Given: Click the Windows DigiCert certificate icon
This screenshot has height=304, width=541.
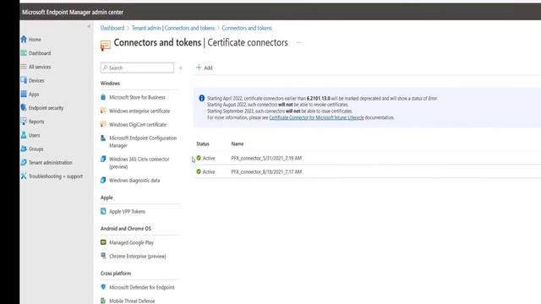Looking at the screenshot, I should click(x=103, y=124).
